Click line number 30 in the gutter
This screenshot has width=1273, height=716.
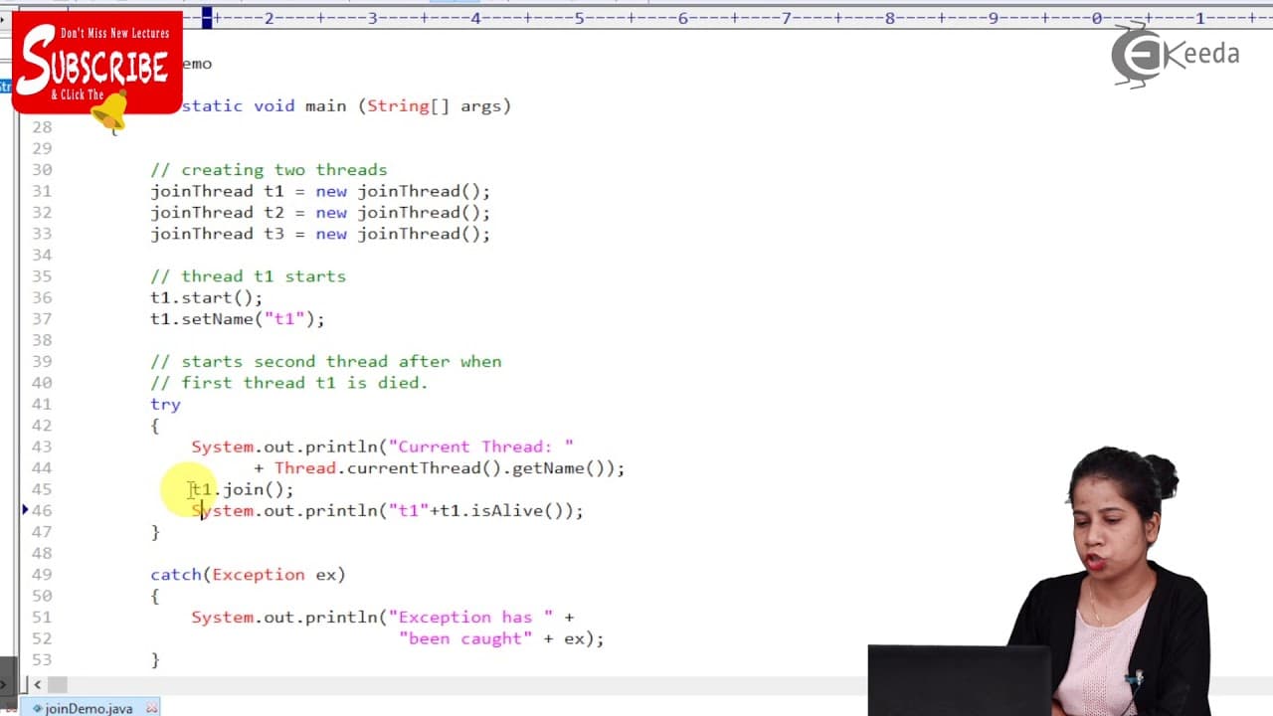(41, 169)
